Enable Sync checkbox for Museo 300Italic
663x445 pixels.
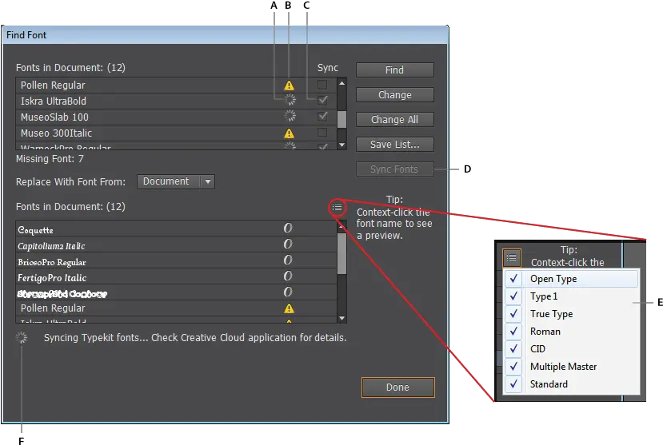322,133
